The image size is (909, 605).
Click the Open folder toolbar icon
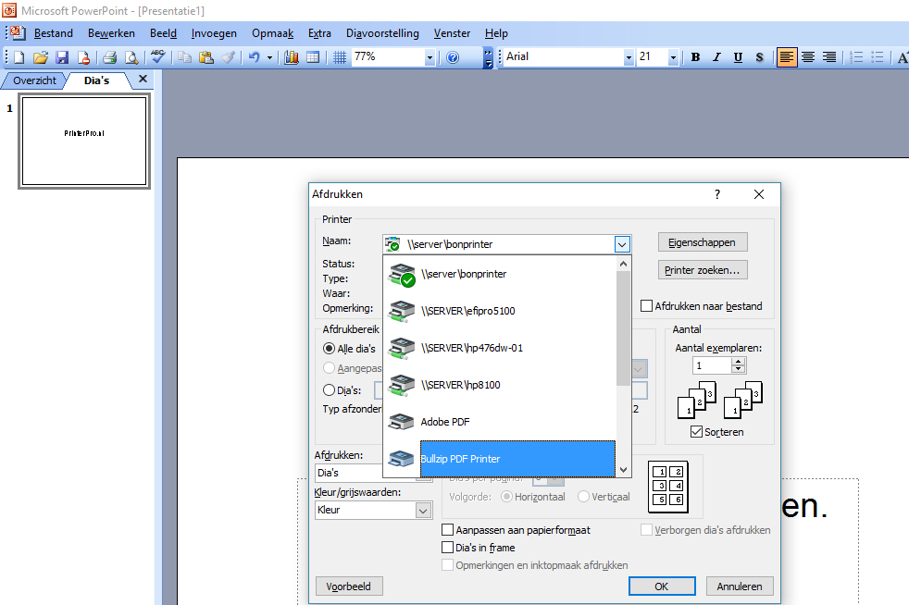pyautogui.click(x=41, y=56)
